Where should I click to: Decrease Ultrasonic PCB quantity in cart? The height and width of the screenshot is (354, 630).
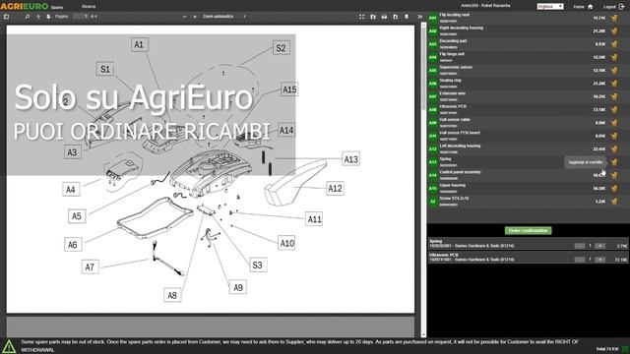580,260
